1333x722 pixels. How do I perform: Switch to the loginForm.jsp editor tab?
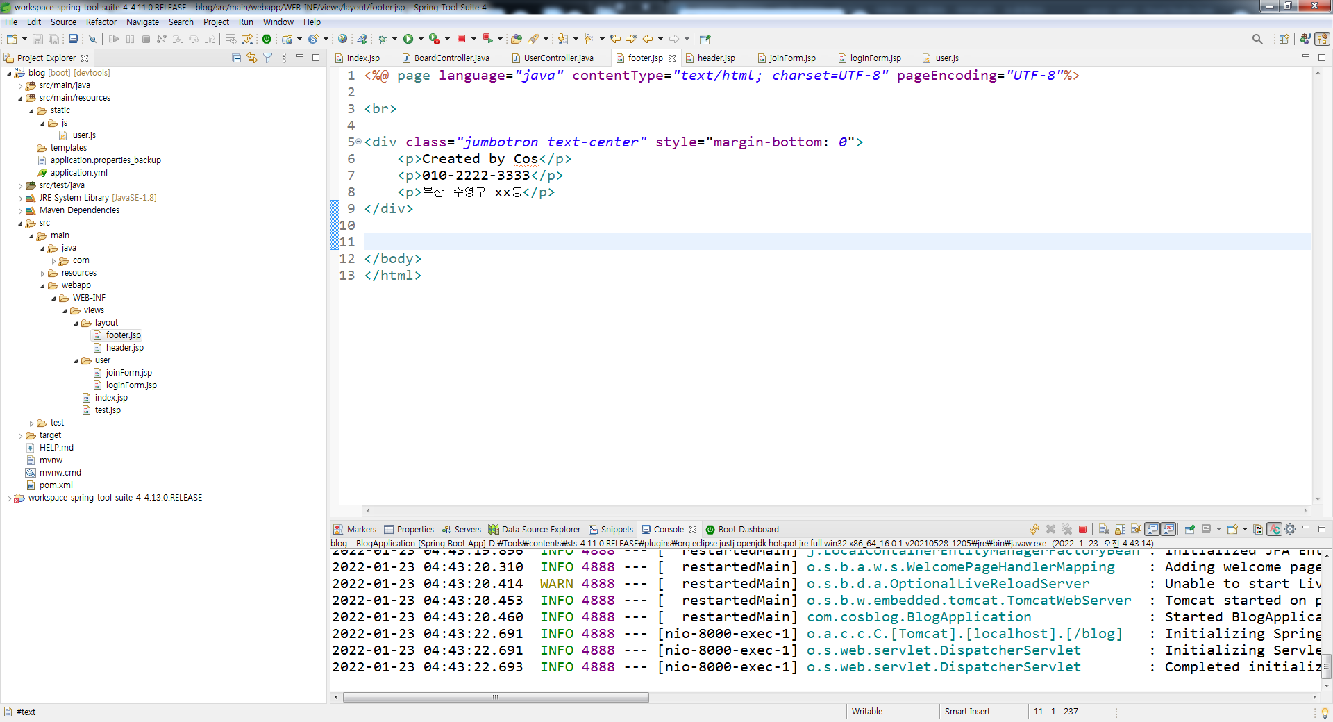point(870,58)
